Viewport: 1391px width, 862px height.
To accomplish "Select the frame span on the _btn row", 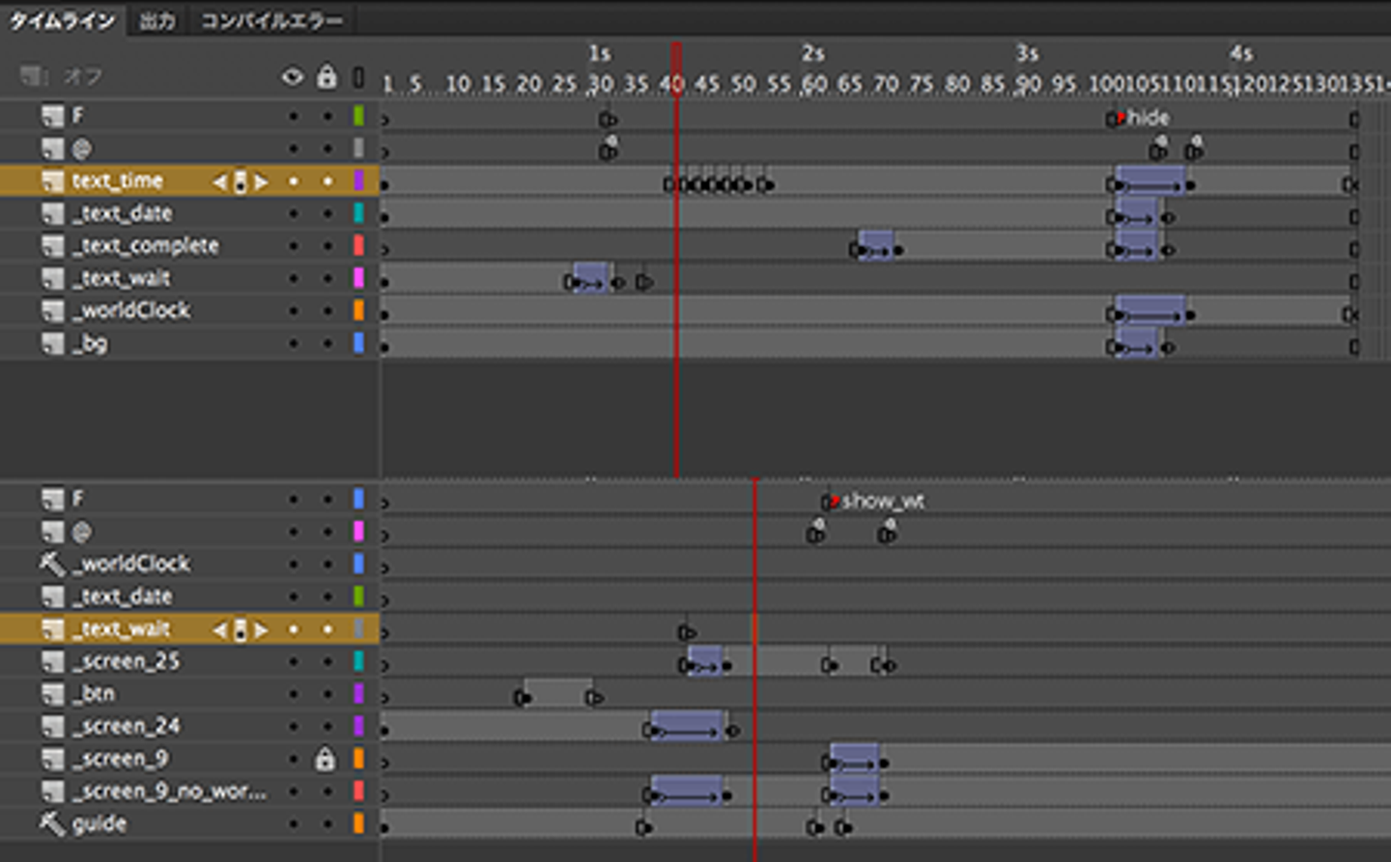I will pyautogui.click(x=558, y=693).
